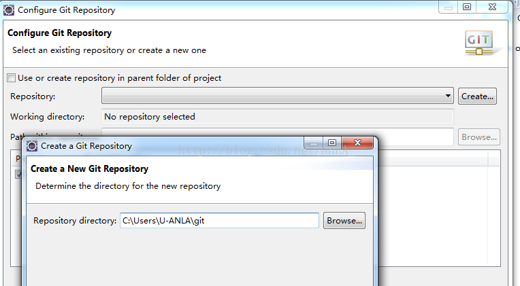Focus the Repository directory input field

219,221
